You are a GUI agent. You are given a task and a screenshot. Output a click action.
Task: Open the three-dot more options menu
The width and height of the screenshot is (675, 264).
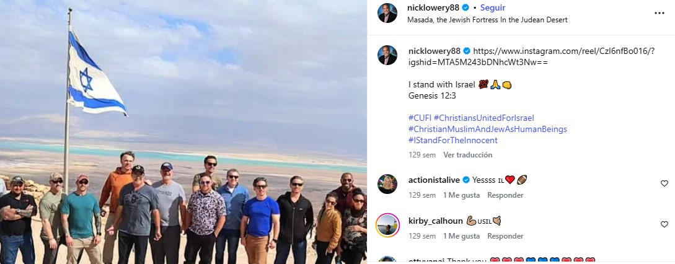point(659,13)
